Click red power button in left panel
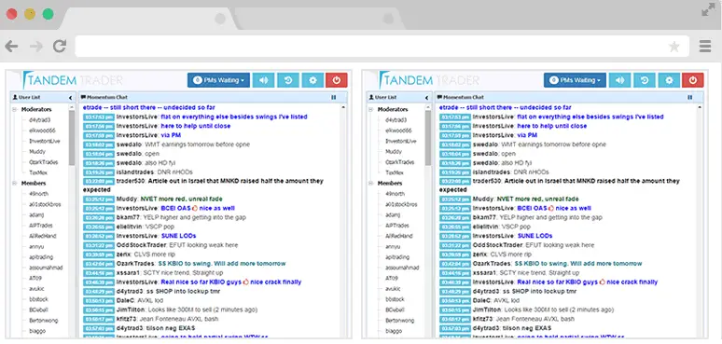This screenshot has height=344, width=722. tap(337, 80)
